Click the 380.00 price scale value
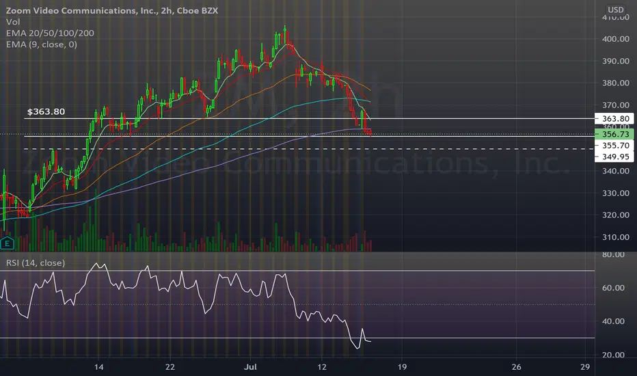 [x=616, y=83]
